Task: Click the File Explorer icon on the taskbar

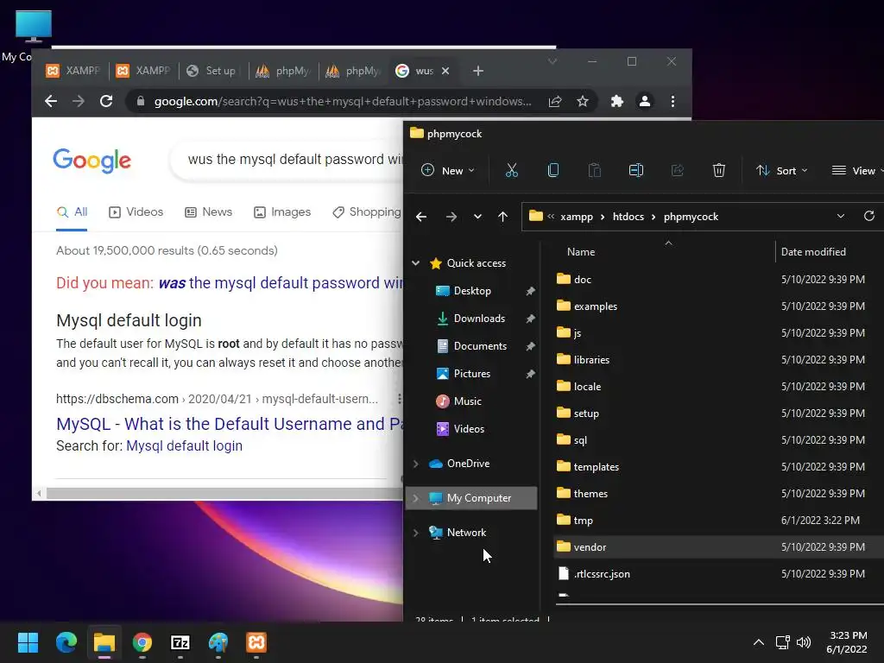Action: [x=104, y=642]
